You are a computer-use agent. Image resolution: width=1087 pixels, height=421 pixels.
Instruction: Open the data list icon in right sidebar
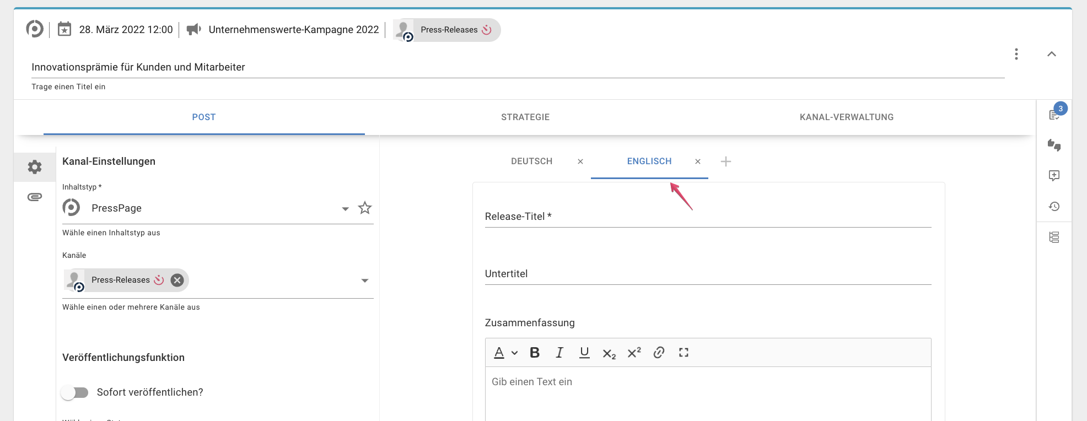1054,237
